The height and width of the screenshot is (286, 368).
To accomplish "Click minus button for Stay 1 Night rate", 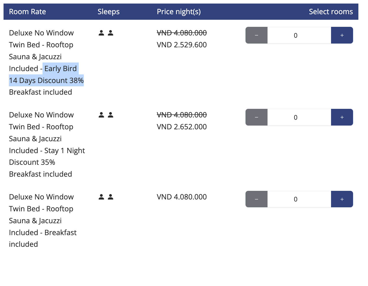I will [x=256, y=117].
